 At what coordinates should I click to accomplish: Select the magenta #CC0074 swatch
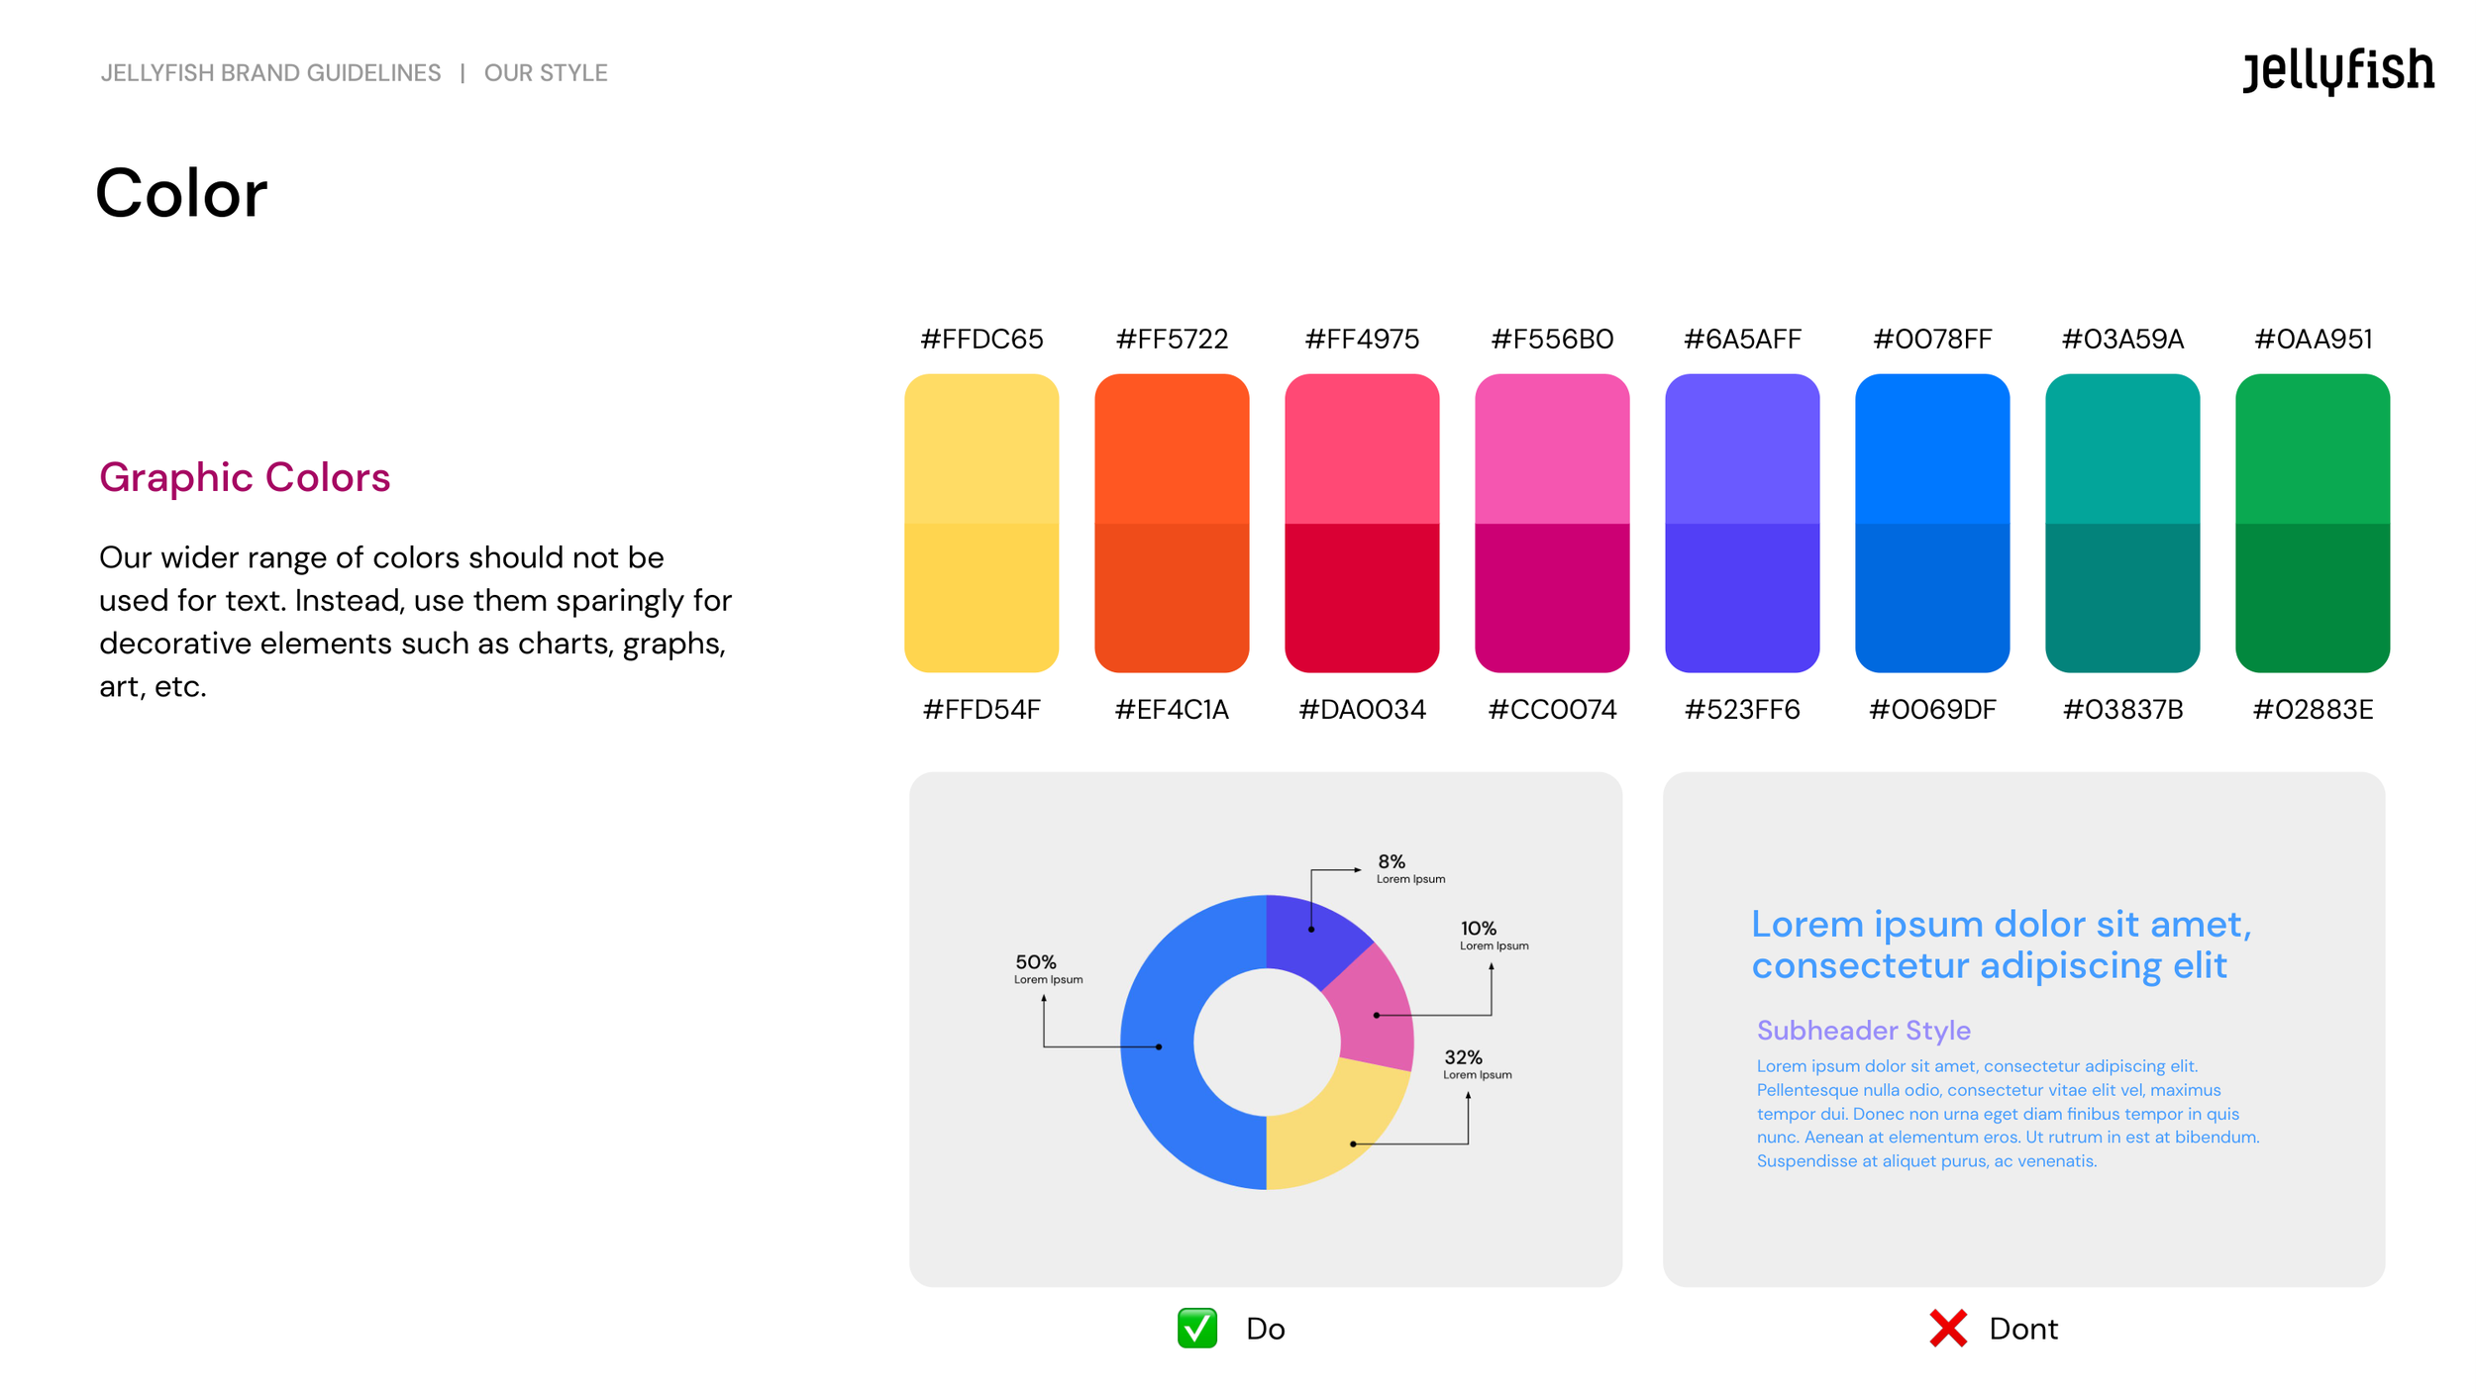[x=1552, y=598]
